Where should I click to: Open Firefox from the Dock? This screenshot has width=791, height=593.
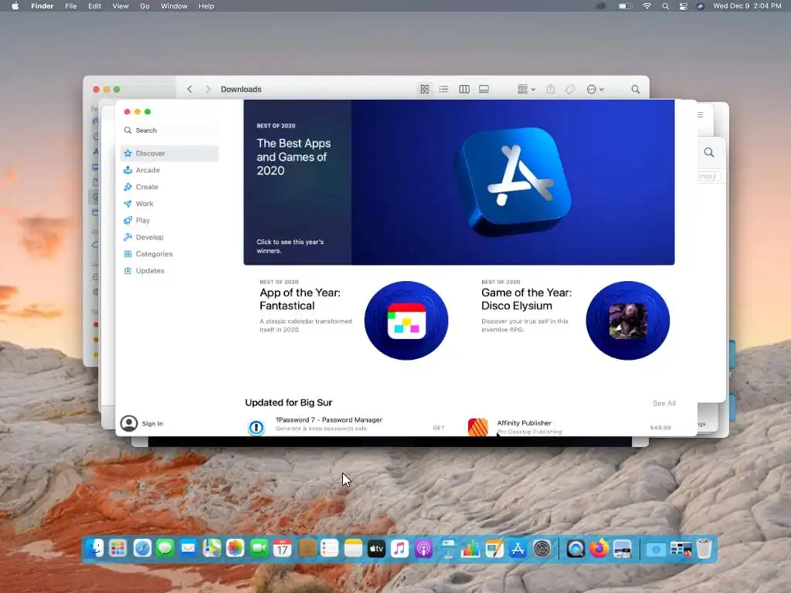[599, 549]
